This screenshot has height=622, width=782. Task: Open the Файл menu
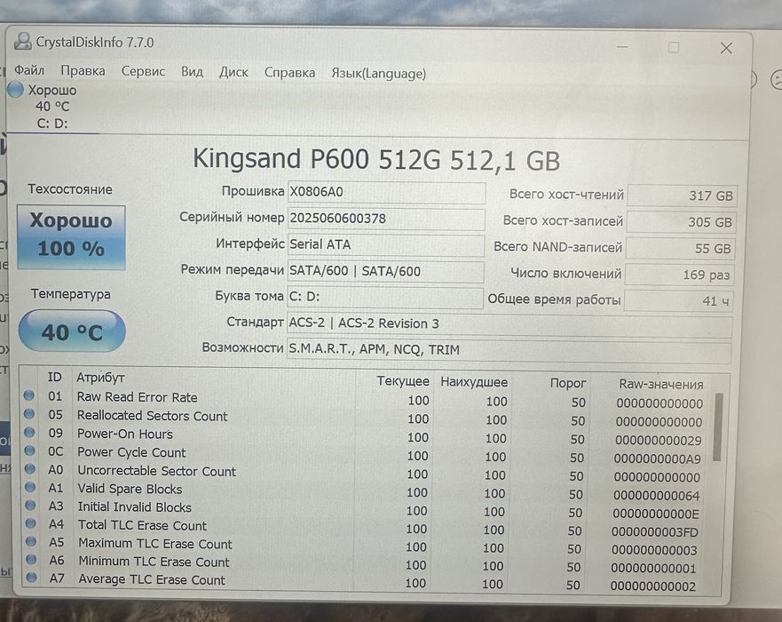[x=29, y=70]
